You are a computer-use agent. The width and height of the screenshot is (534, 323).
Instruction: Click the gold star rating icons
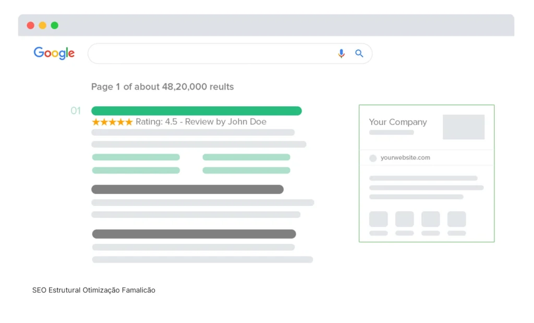tap(112, 122)
